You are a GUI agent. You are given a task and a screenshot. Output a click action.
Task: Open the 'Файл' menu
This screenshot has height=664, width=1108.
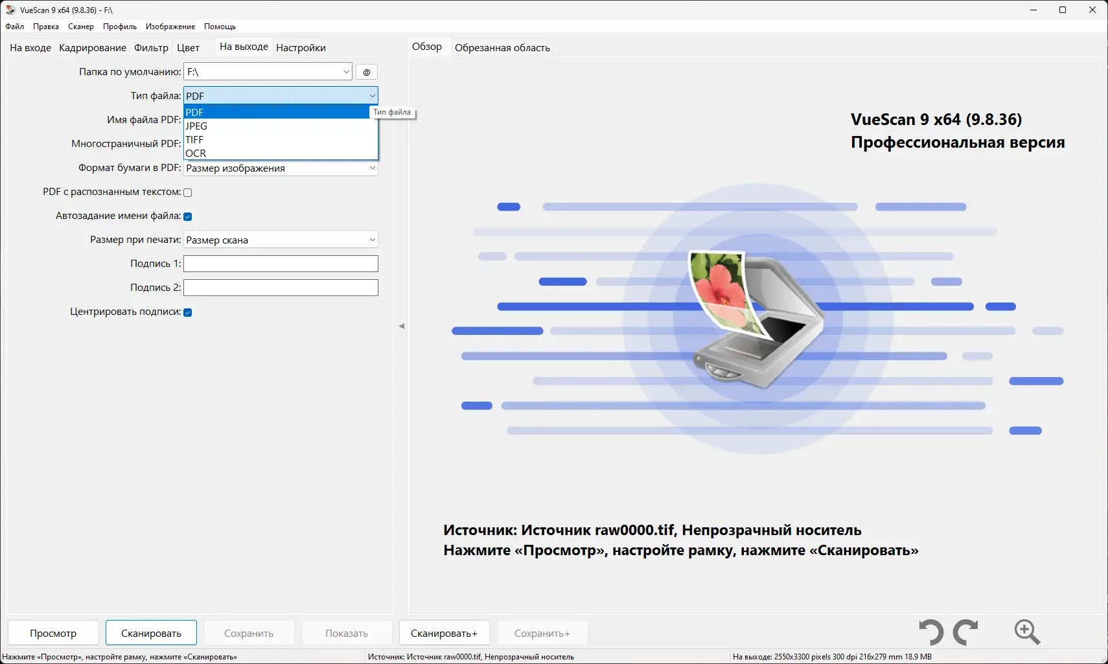pyautogui.click(x=15, y=27)
